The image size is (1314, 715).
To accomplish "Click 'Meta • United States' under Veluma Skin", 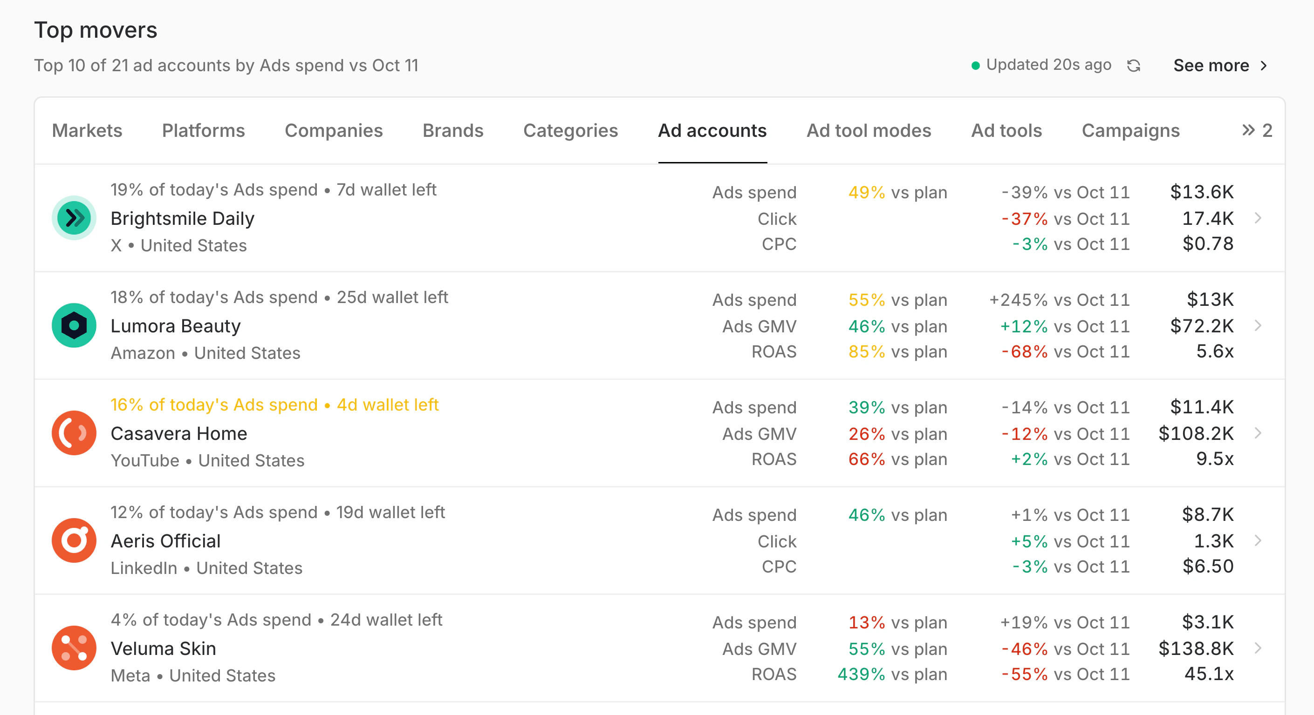I will (193, 676).
